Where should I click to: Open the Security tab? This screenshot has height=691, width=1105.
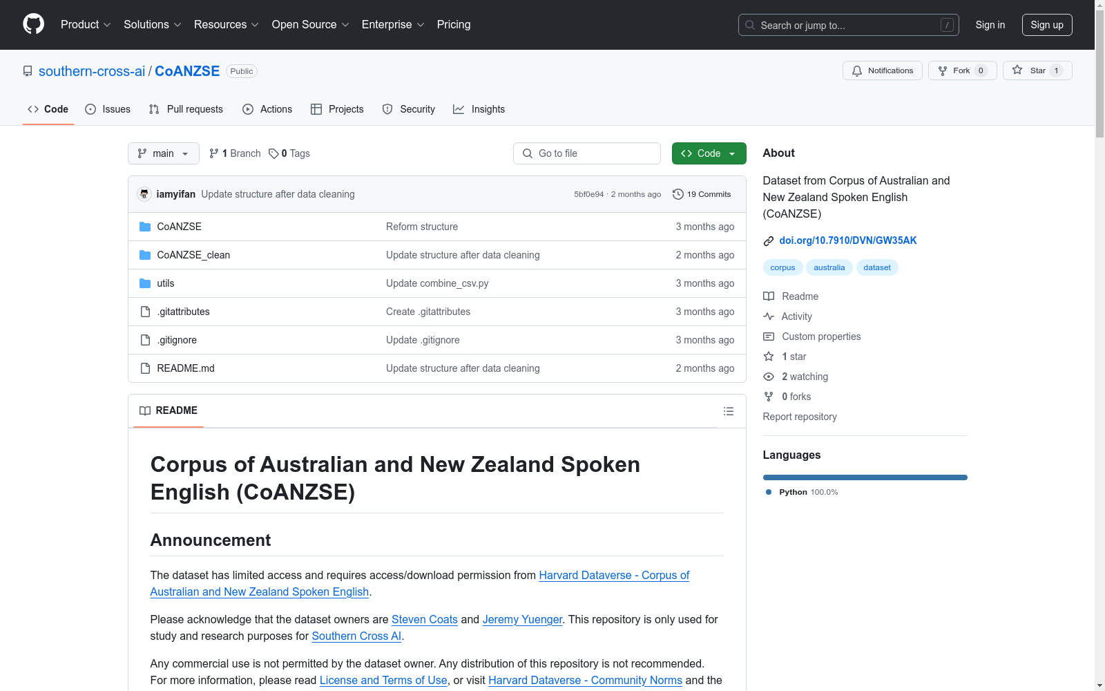point(409,109)
